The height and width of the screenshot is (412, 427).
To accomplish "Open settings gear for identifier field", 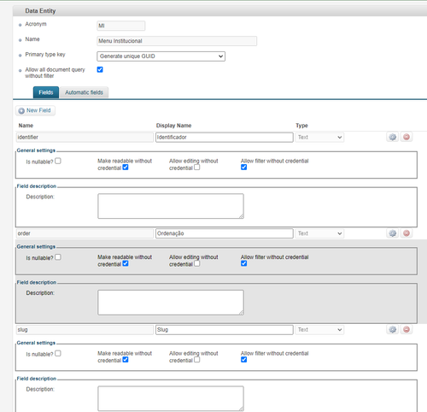I will tap(393, 137).
